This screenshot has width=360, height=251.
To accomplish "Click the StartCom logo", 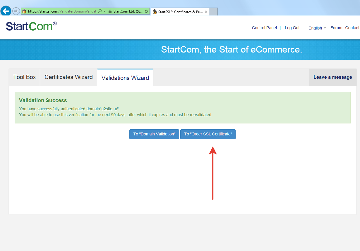I will point(31,26).
